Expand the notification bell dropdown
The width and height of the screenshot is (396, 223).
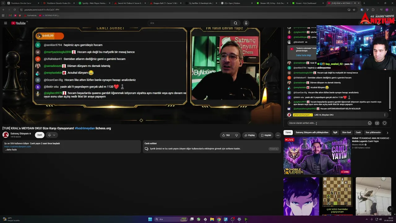pos(51,135)
